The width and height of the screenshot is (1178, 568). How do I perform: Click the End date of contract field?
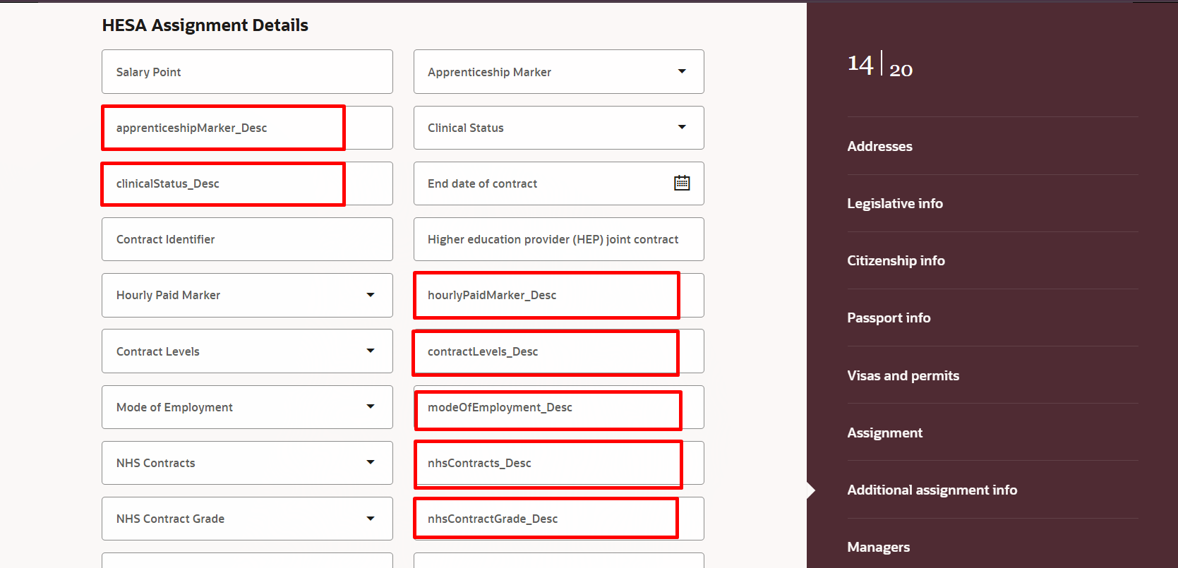(x=559, y=183)
